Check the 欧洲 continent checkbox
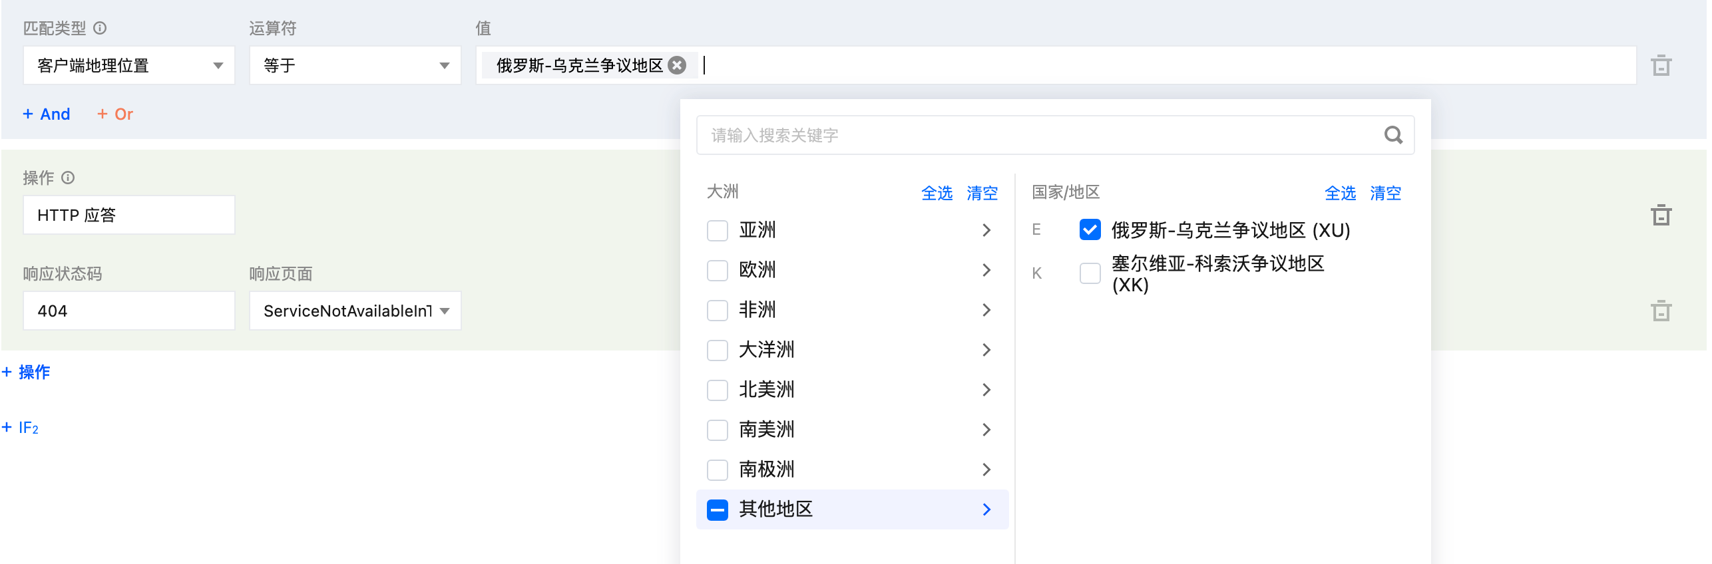 [x=717, y=270]
